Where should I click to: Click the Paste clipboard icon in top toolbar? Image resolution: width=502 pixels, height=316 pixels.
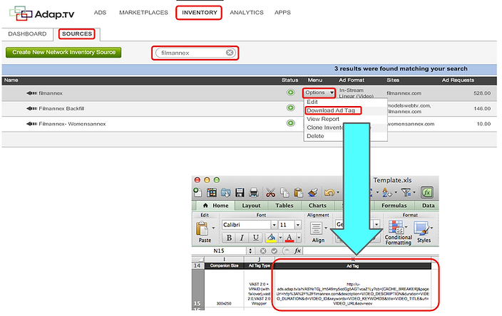pyautogui.click(x=298, y=192)
